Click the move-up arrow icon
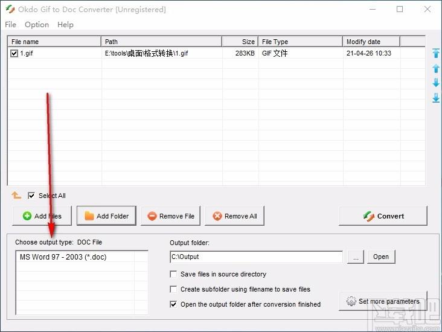Viewport: 442px width, 332px height. coord(436,68)
